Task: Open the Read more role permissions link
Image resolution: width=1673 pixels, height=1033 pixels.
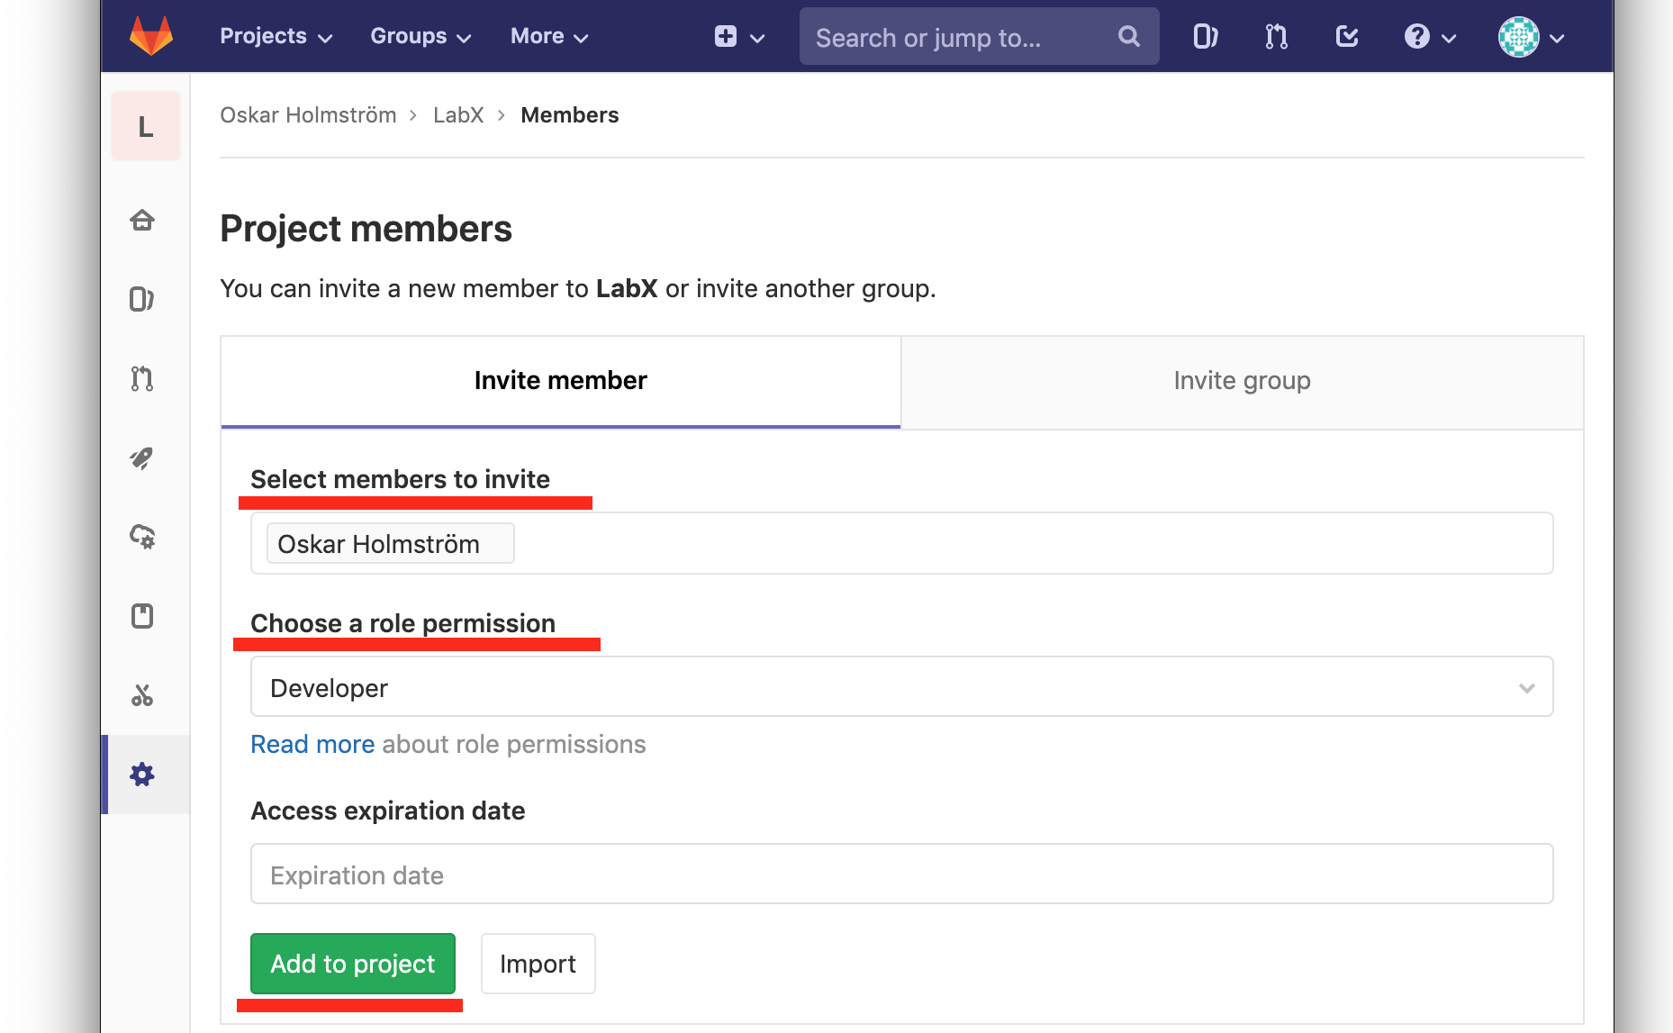Action: (x=312, y=744)
